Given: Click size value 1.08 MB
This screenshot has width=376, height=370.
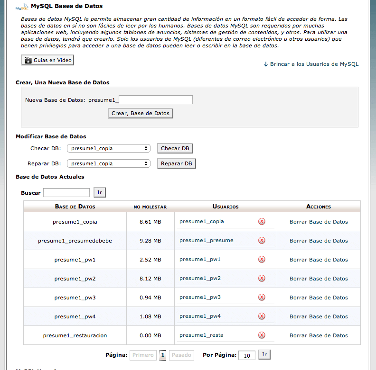Looking at the screenshot, I should coord(150,316).
